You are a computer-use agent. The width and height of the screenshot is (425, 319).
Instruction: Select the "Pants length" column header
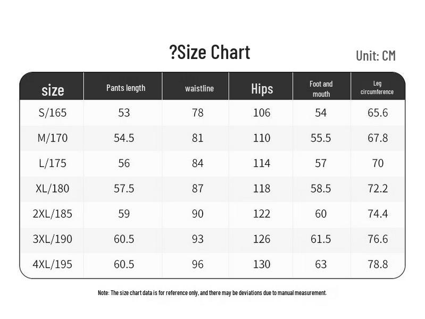click(x=126, y=88)
